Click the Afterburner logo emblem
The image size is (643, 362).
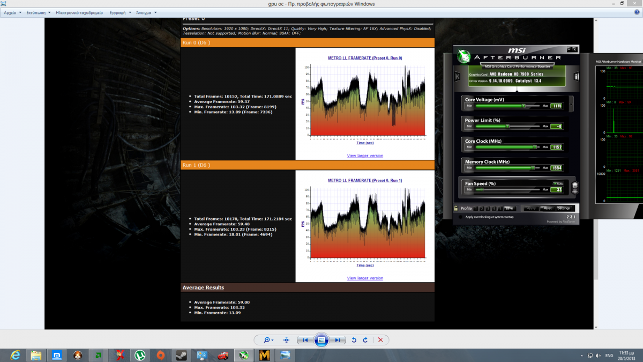[x=465, y=56]
